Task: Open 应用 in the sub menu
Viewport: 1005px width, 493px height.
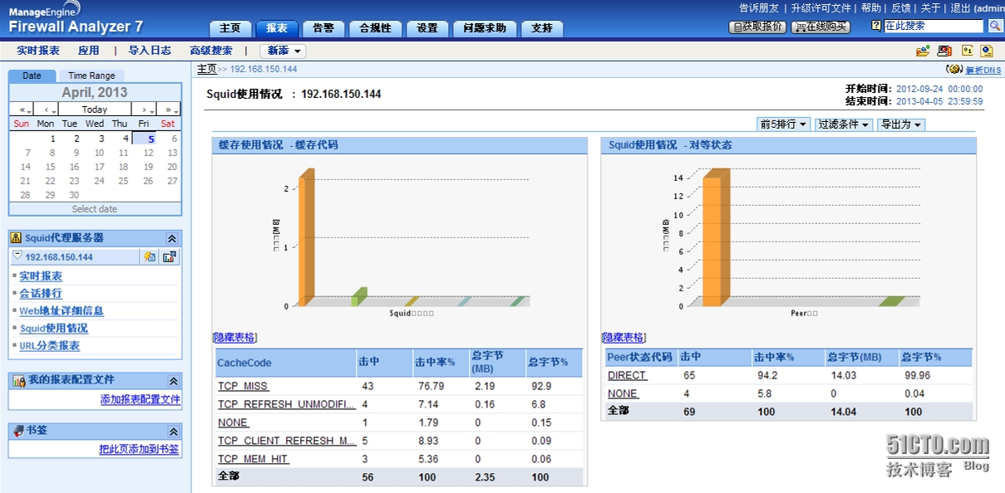Action: [x=89, y=51]
